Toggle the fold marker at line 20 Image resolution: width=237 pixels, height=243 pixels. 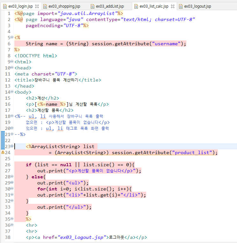[x=12, y=128]
